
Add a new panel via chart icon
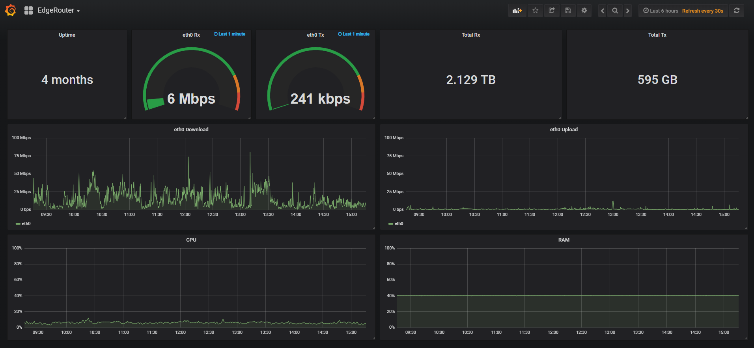tap(517, 11)
